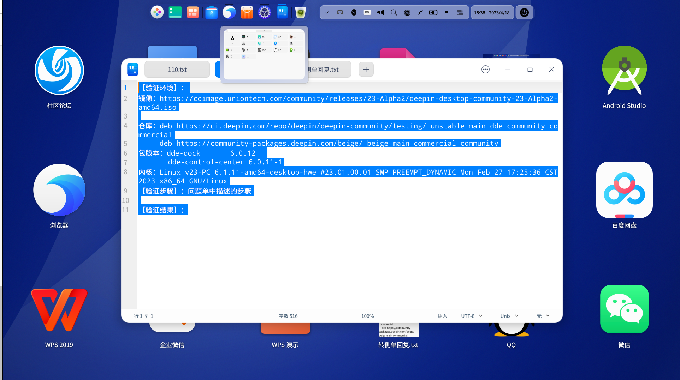Image resolution: width=680 pixels, height=380 pixels.
Task: Click the battery/power tray icon
Action: click(x=433, y=12)
